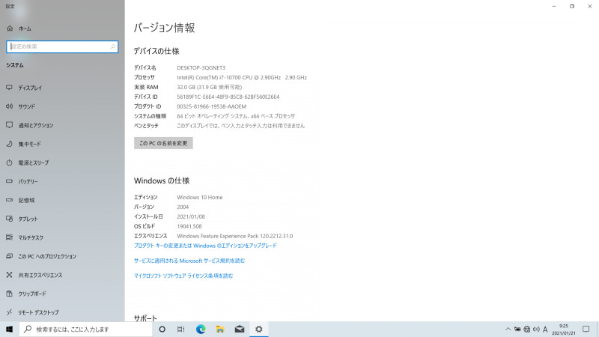Open ソフトウェア ライセンス条項を読む link
This screenshot has height=337, width=599.
coord(183,276)
